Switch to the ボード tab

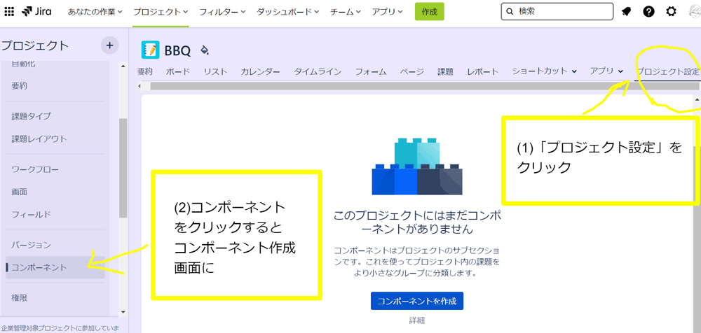click(178, 71)
